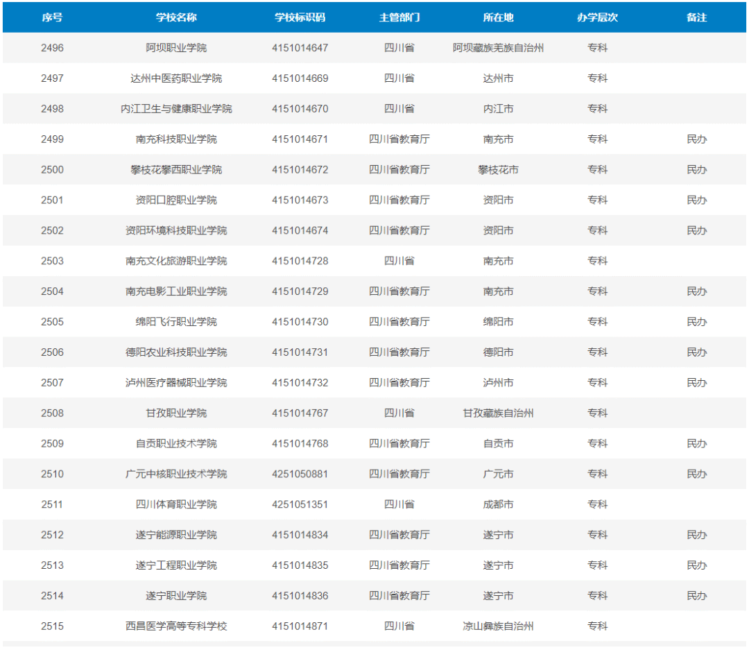This screenshot has height=650, width=749.
Task: Select school name 达州中医药职业学院
Action: pos(176,78)
